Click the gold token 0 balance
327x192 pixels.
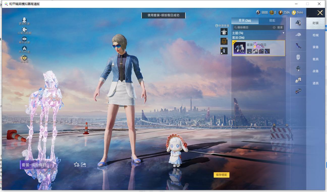273,12
